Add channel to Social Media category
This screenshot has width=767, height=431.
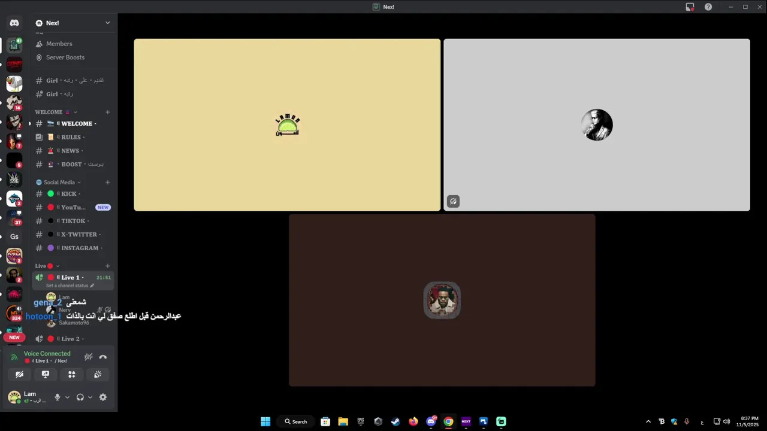pyautogui.click(x=108, y=182)
